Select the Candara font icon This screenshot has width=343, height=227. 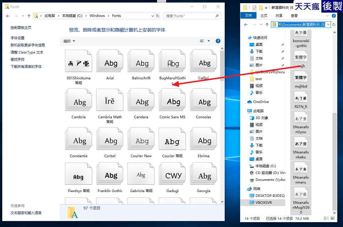click(x=141, y=100)
